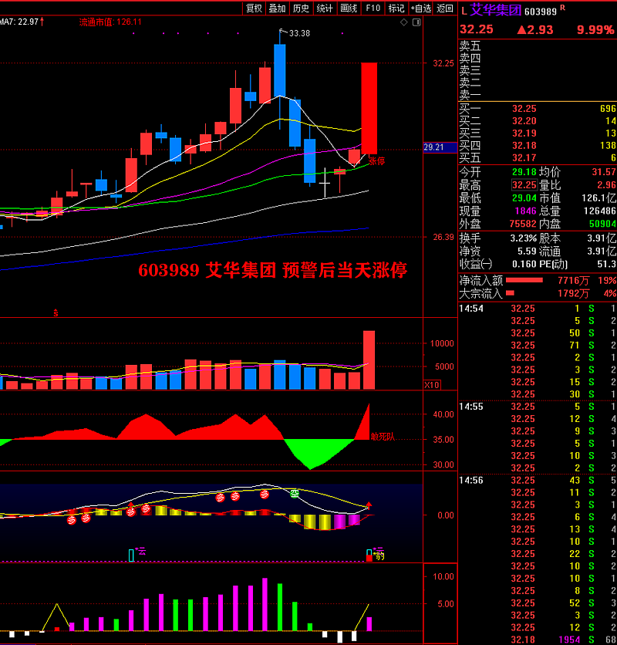The width and height of the screenshot is (617, 645).
Task: Click the green 空 signal marker
Action: pyautogui.click(x=294, y=493)
